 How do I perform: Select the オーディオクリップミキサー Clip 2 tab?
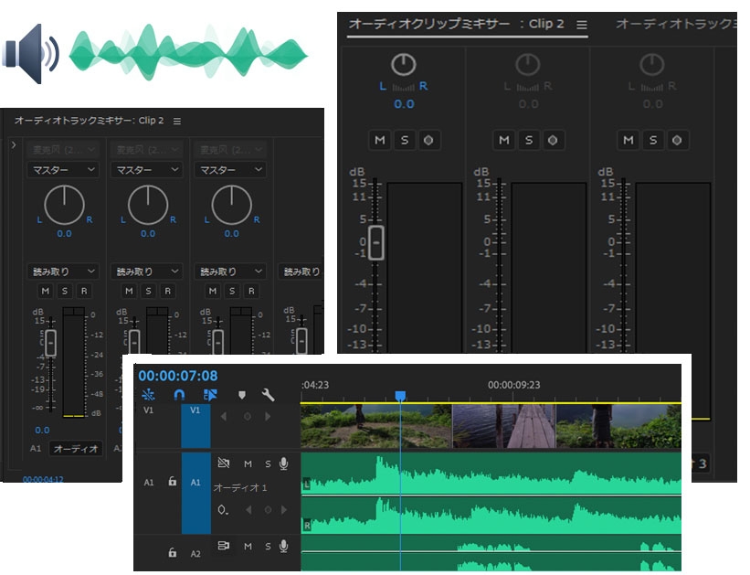pos(457,24)
